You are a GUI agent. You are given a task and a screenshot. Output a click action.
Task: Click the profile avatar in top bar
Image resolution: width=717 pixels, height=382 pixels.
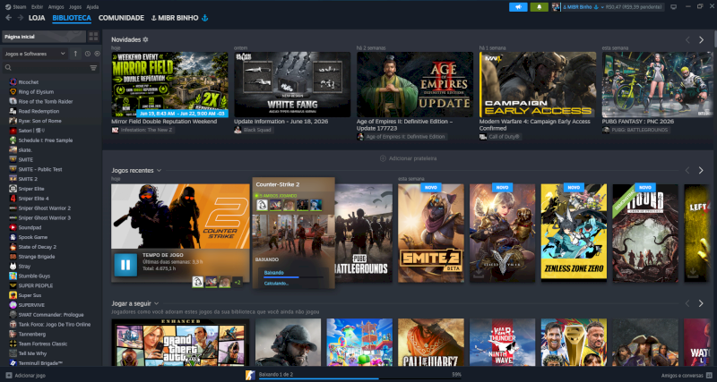pyautogui.click(x=556, y=7)
